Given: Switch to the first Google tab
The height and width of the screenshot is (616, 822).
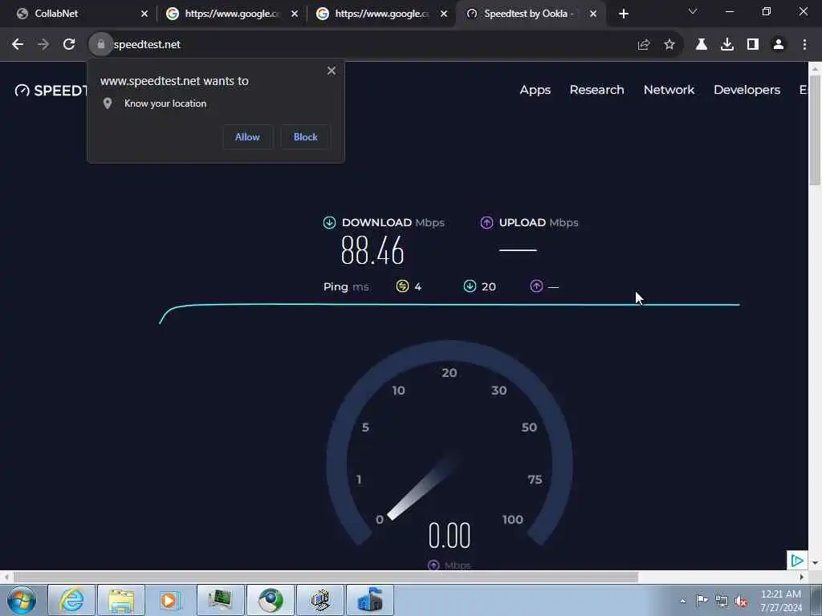Looking at the screenshot, I should [230, 14].
